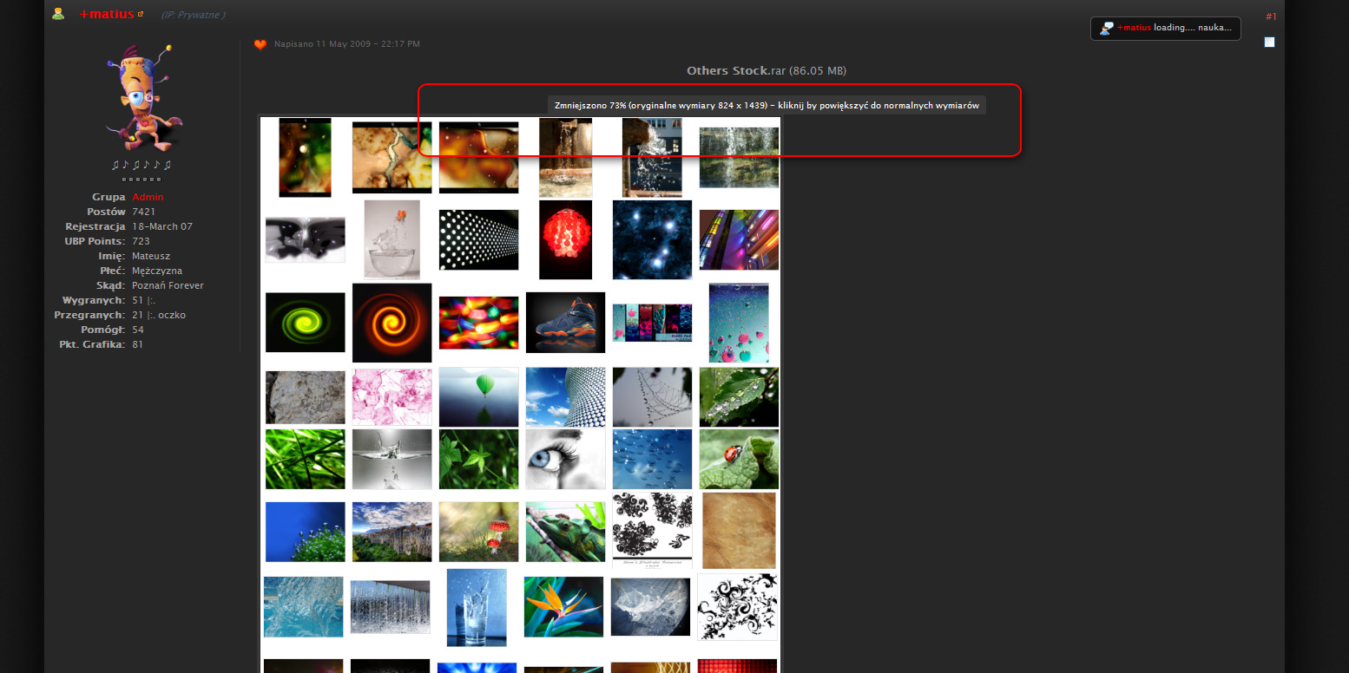Click the green spiral thumbnail
This screenshot has width=1349, height=673.
tap(305, 322)
